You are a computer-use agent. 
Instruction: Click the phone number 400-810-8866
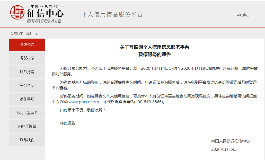click(149, 102)
